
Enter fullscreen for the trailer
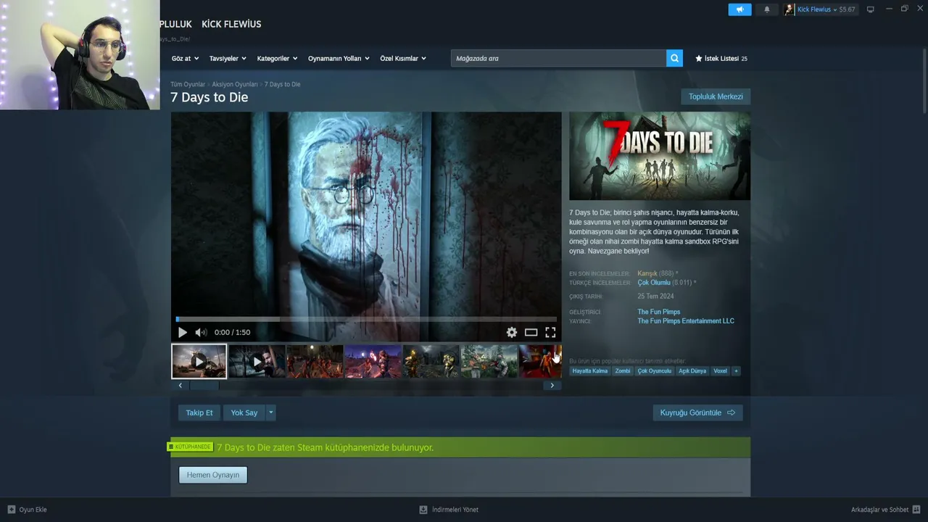[x=550, y=332]
